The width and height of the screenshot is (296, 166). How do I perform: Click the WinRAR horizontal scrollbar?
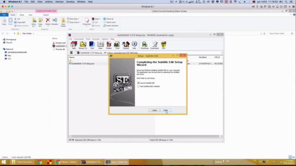click(146, 136)
